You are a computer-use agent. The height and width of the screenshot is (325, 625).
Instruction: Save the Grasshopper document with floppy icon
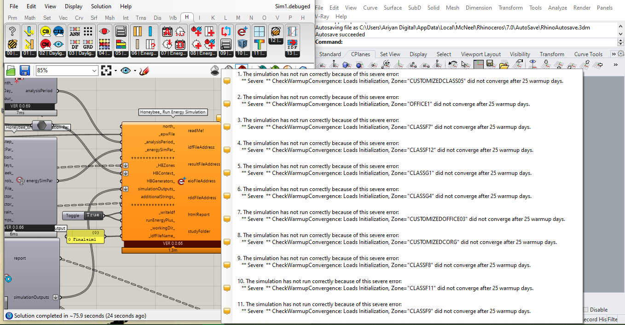point(25,70)
